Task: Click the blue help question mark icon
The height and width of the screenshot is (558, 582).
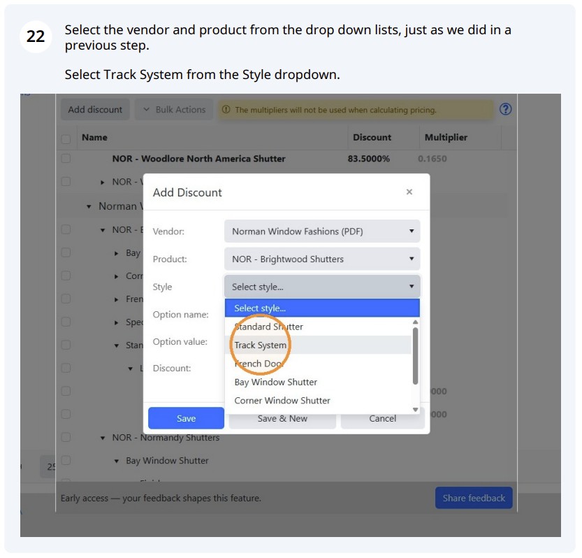Action: [x=505, y=109]
